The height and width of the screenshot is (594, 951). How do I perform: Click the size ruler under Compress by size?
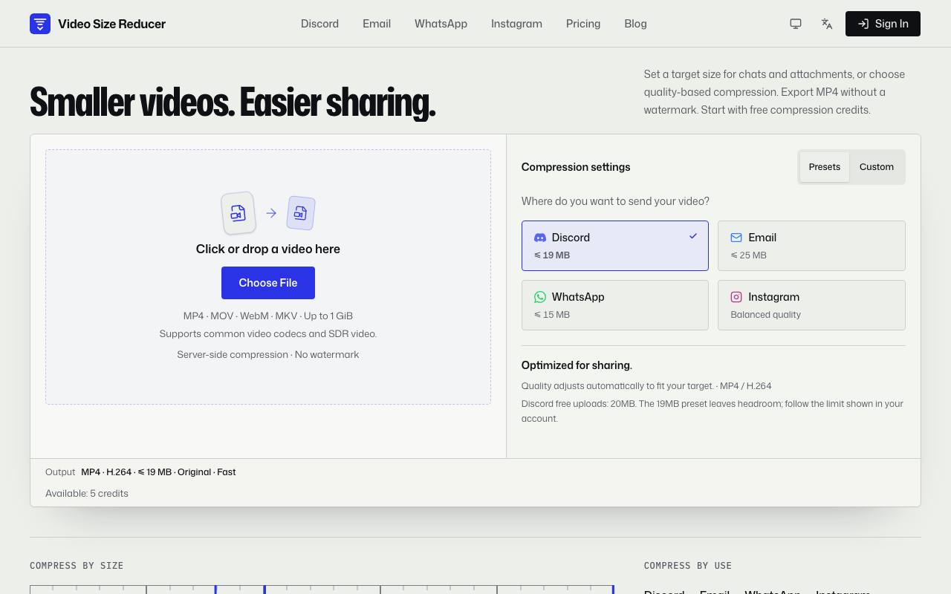(x=322, y=590)
